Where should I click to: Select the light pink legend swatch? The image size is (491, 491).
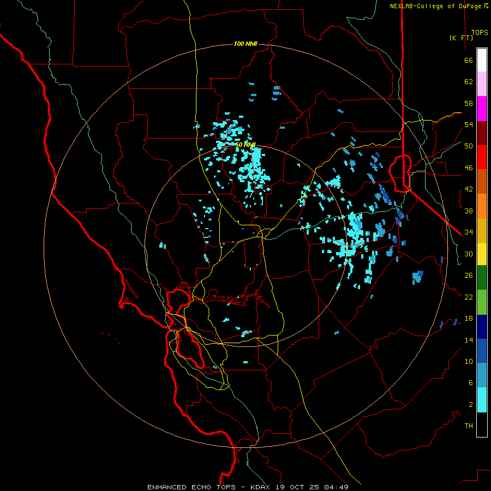482,84
